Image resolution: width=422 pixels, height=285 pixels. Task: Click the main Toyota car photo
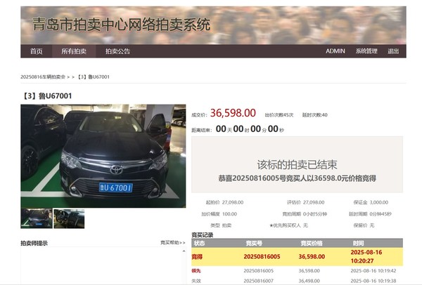click(x=103, y=156)
